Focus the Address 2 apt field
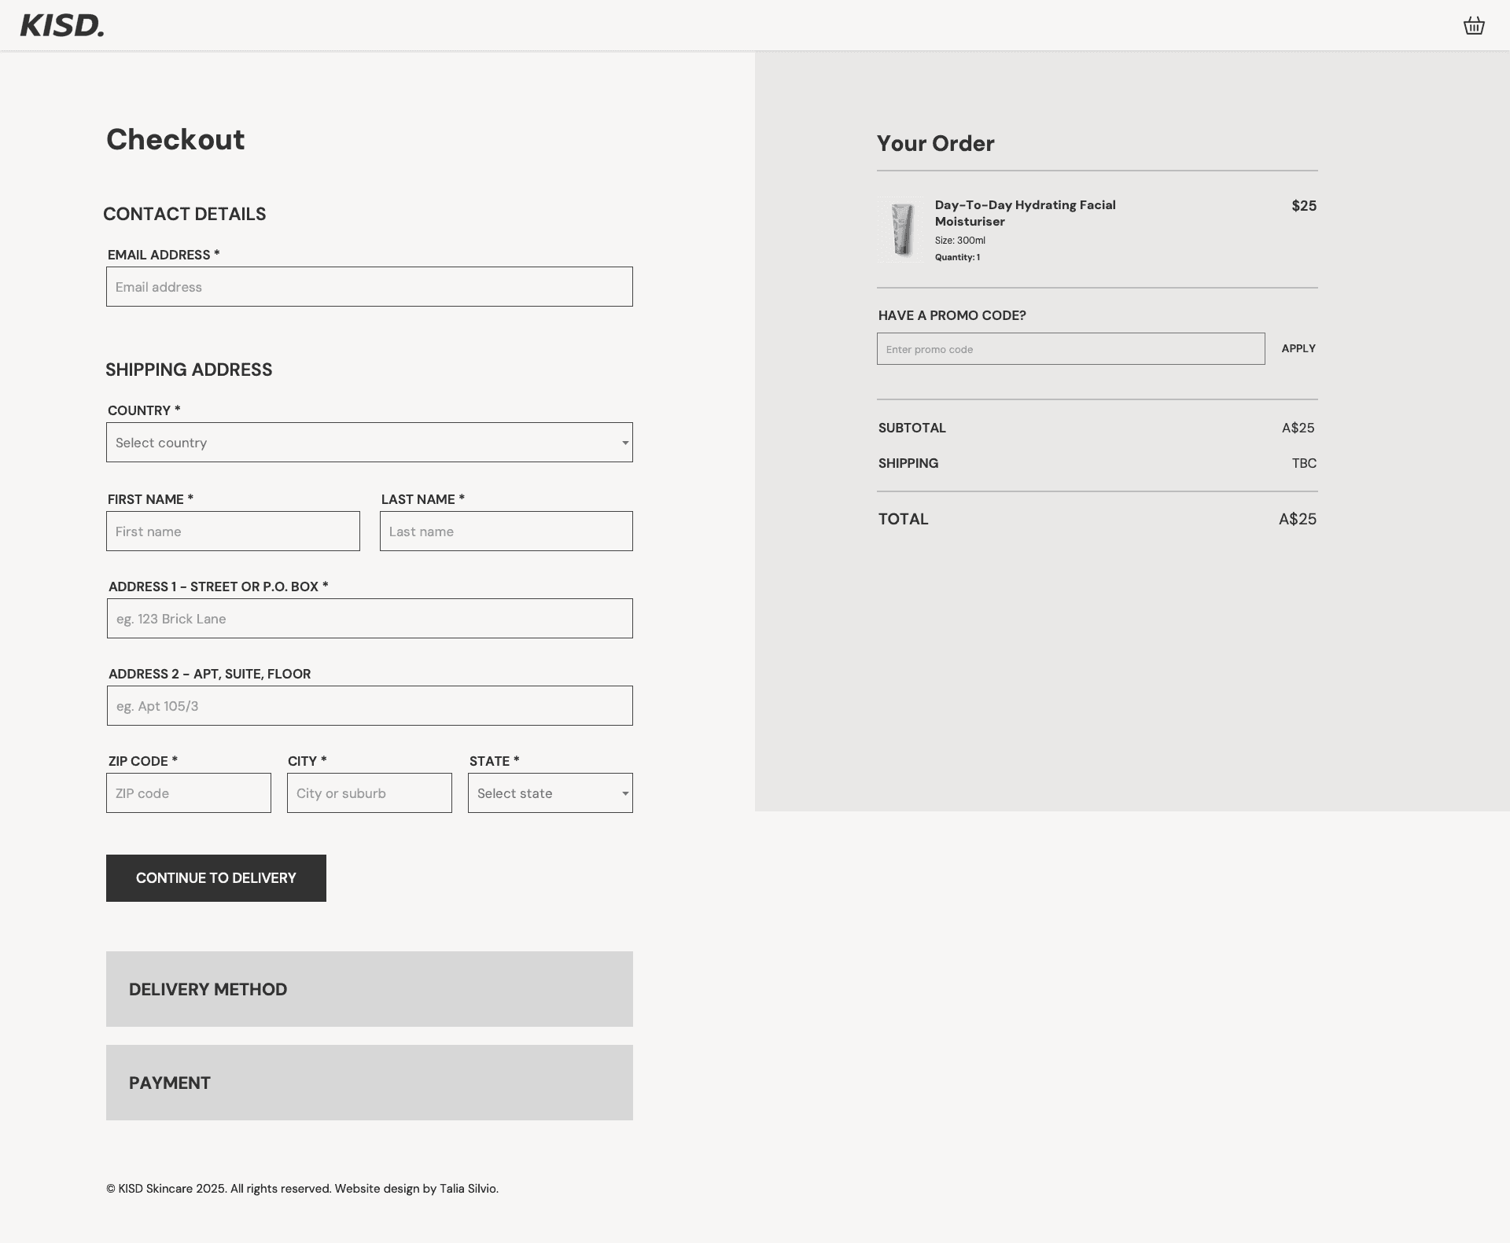The height and width of the screenshot is (1243, 1510). coord(369,706)
